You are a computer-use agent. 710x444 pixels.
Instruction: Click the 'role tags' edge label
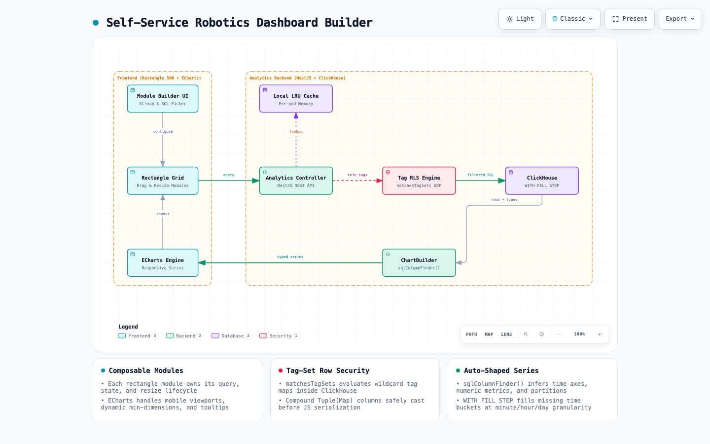point(357,175)
